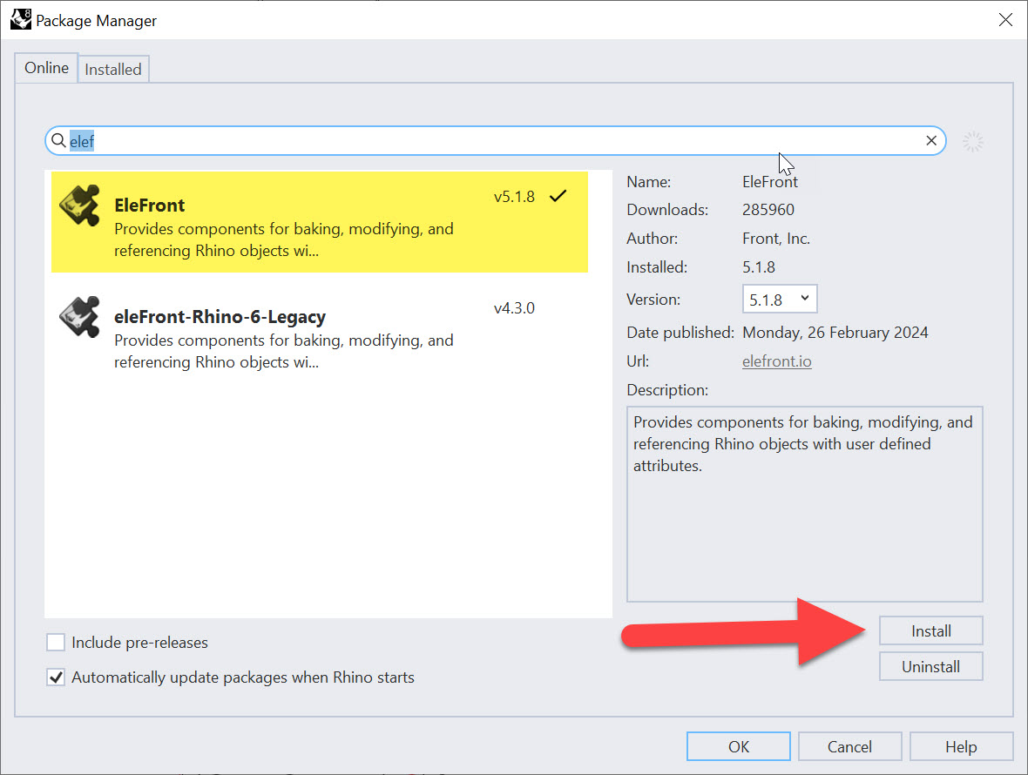Click the EleFront package puzzle icon

[79, 206]
